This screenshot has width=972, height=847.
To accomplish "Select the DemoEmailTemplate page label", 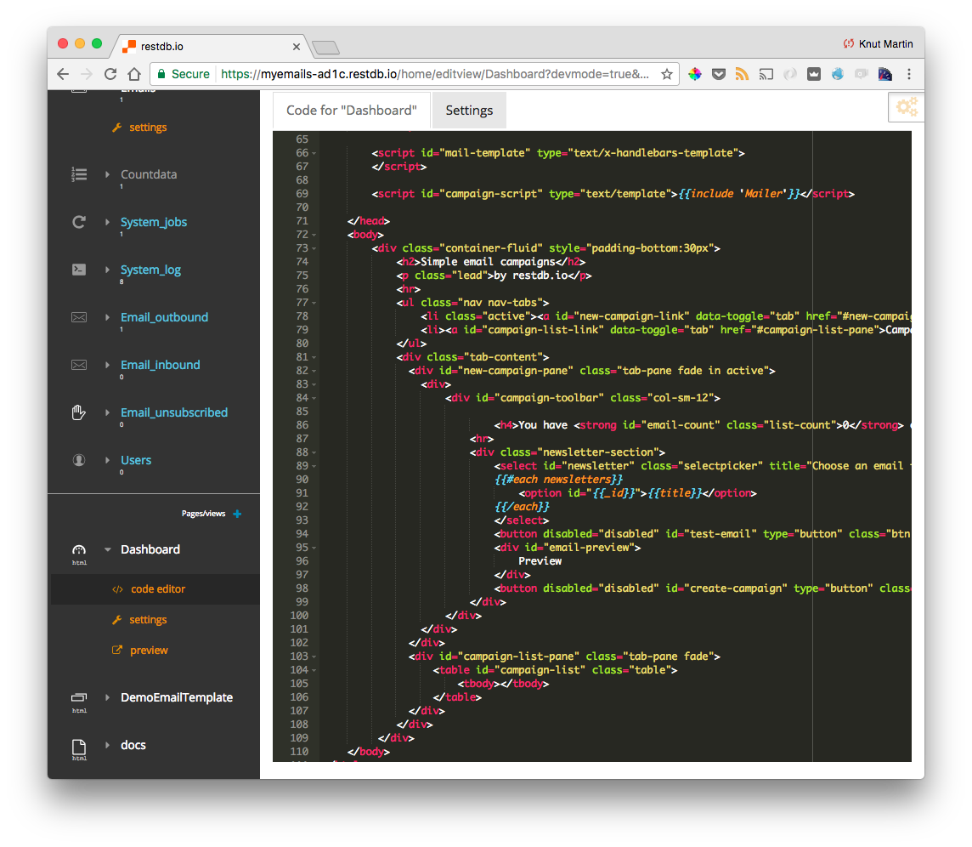I will [177, 697].
